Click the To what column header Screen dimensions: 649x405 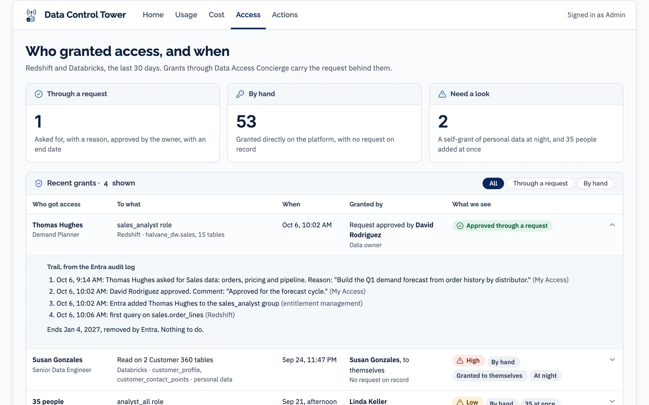click(x=129, y=205)
